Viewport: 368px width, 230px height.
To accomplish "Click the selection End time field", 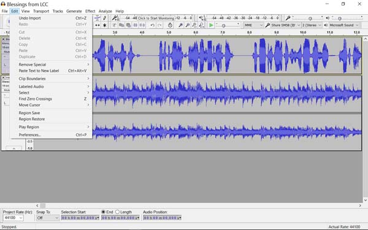I will pyautogui.click(x=120, y=218).
